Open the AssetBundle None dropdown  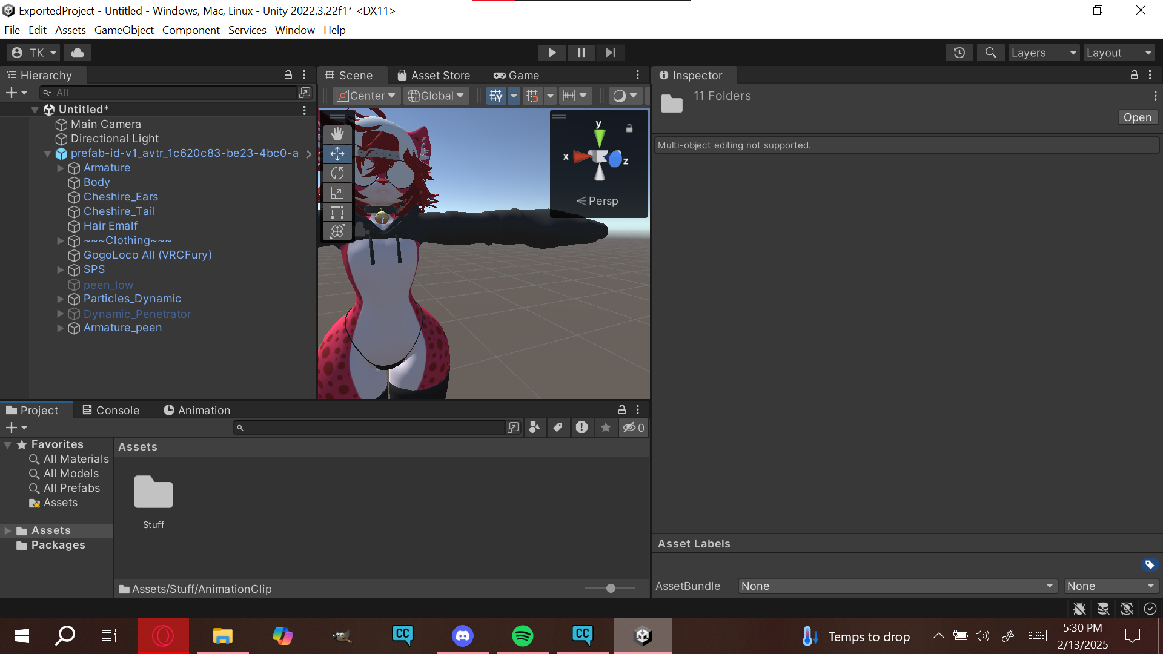tap(898, 586)
